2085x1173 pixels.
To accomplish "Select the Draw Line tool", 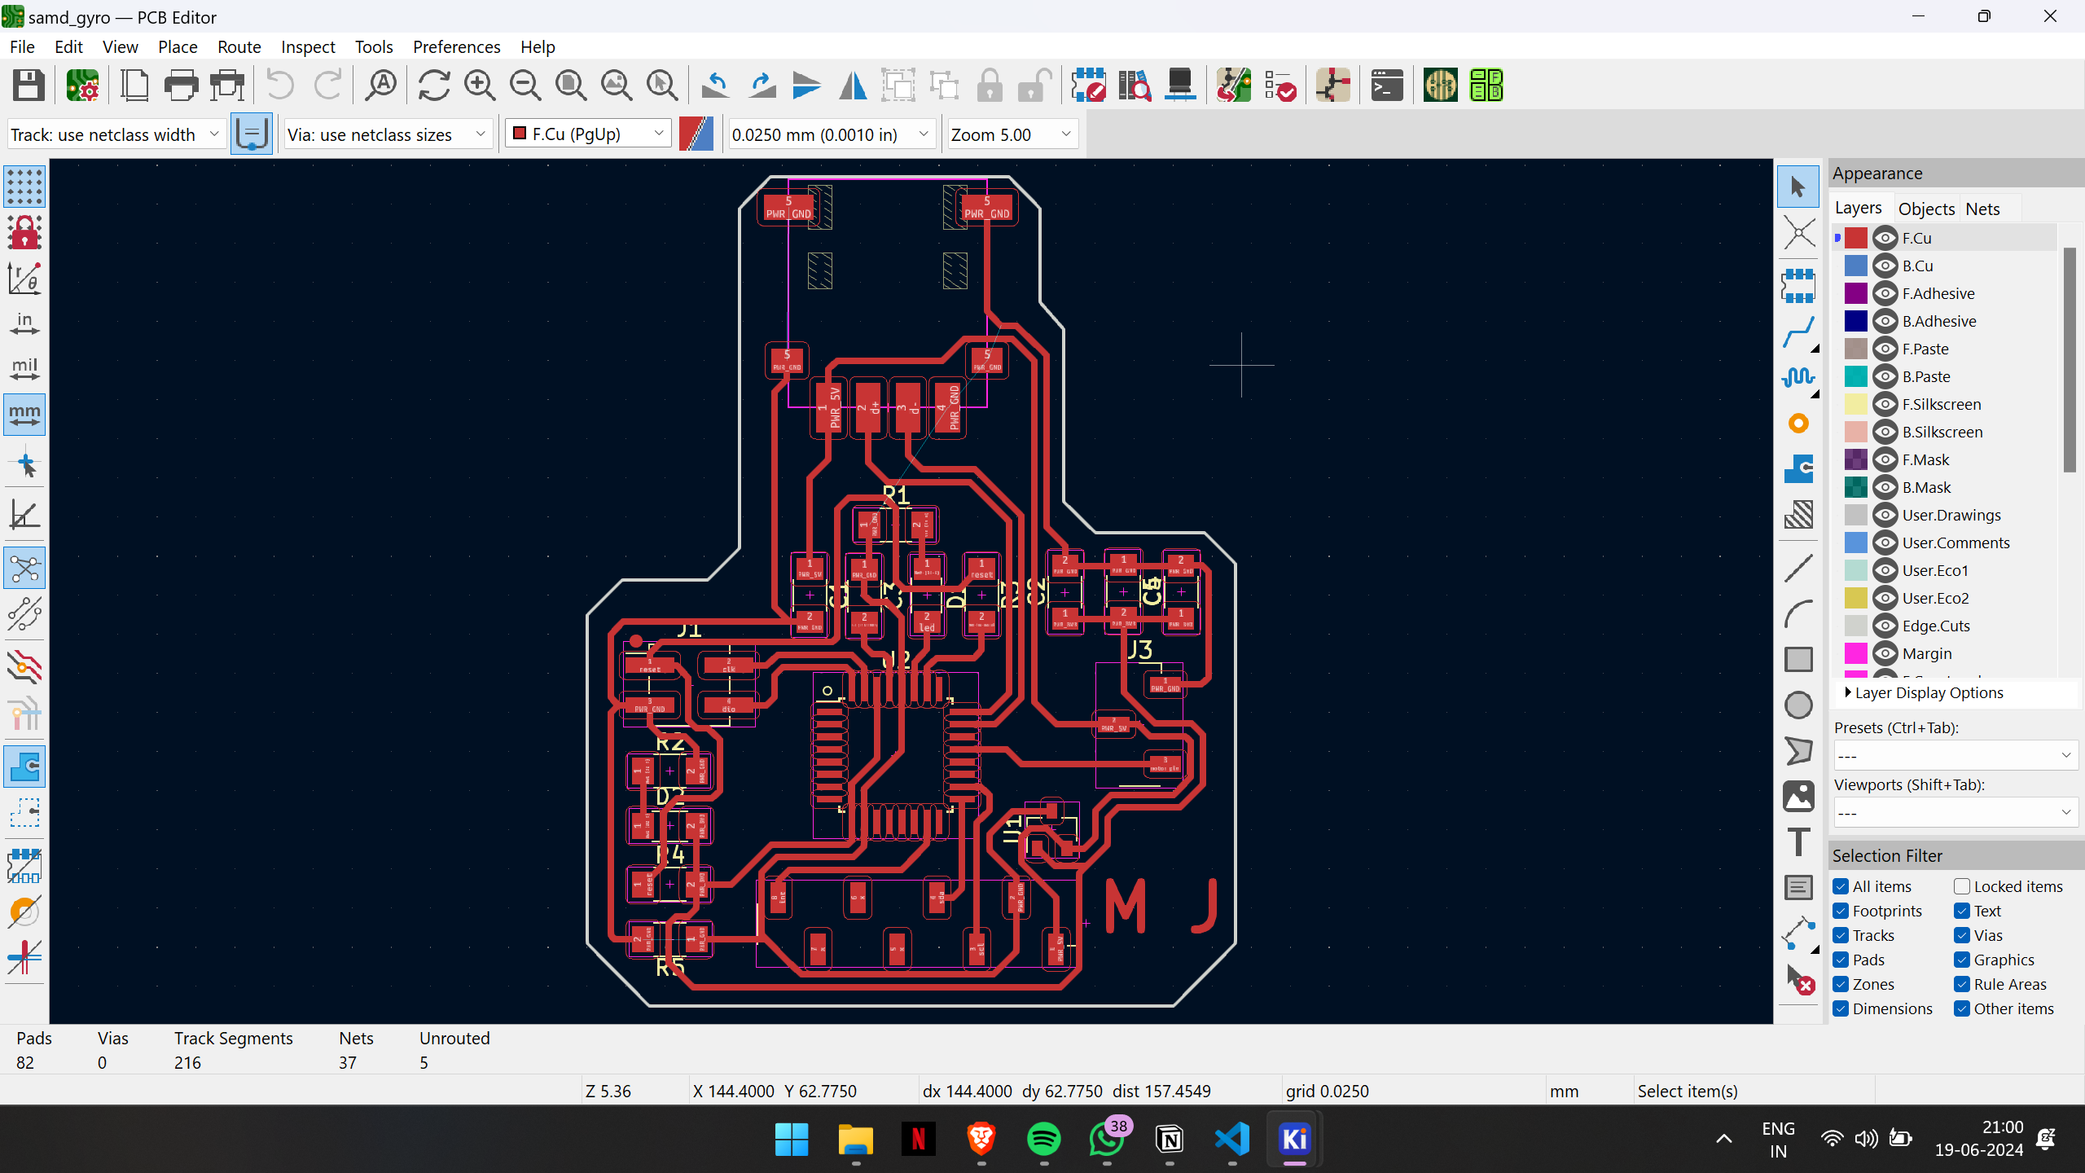I will [1798, 568].
